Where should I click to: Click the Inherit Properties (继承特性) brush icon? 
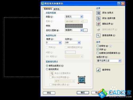click(98, 70)
